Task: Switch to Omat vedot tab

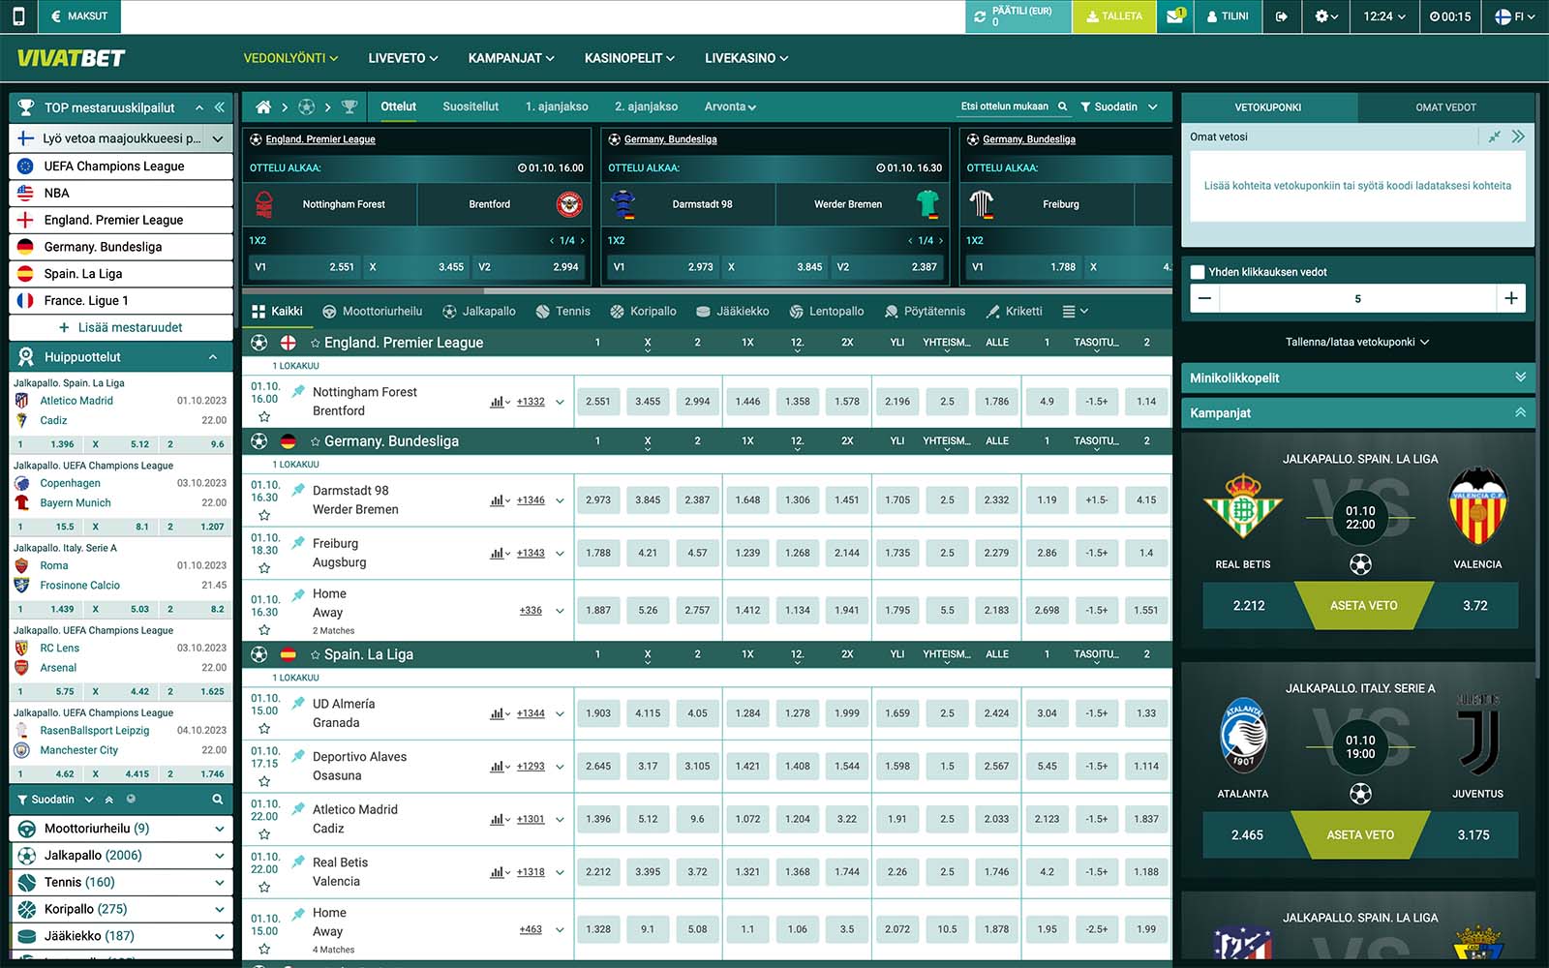Action: [1445, 107]
